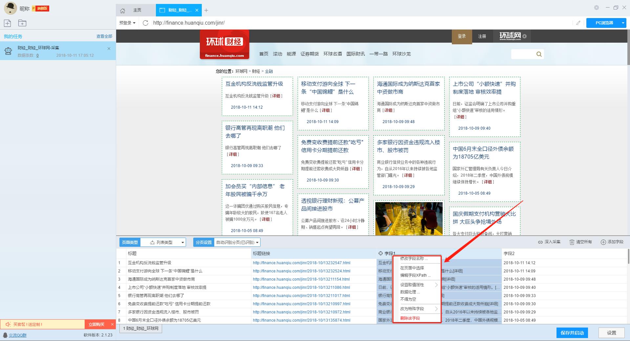This screenshot has height=341, width=630.
Task: Click the robot task icon
Action: pos(8,51)
